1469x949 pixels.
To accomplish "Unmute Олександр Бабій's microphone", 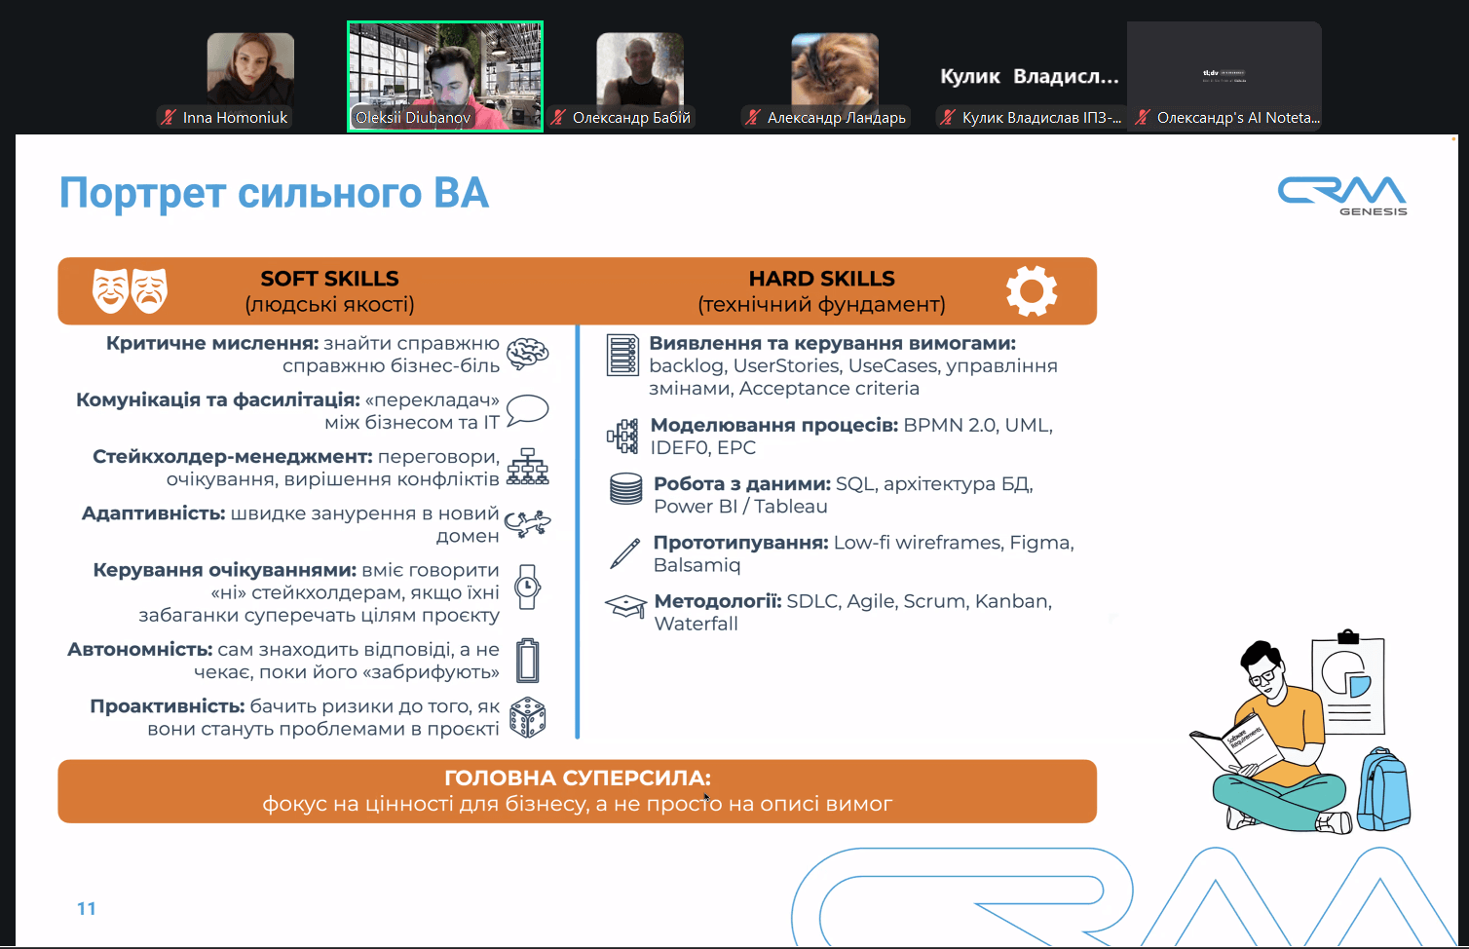I will pyautogui.click(x=557, y=117).
